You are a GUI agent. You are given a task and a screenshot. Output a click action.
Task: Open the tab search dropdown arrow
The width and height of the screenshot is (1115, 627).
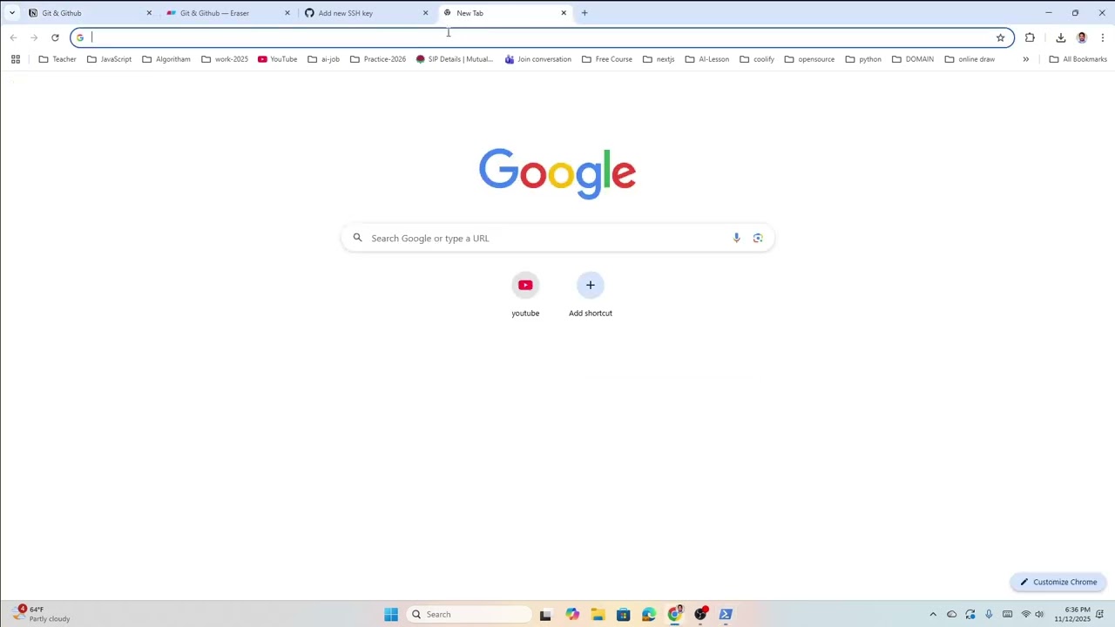click(12, 13)
